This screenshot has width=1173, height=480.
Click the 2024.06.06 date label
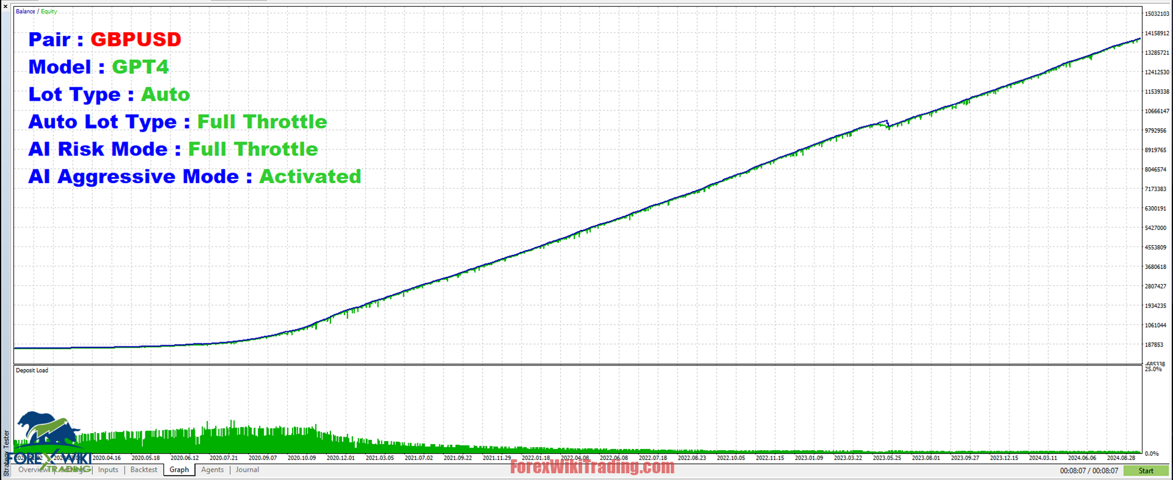pos(1082,458)
